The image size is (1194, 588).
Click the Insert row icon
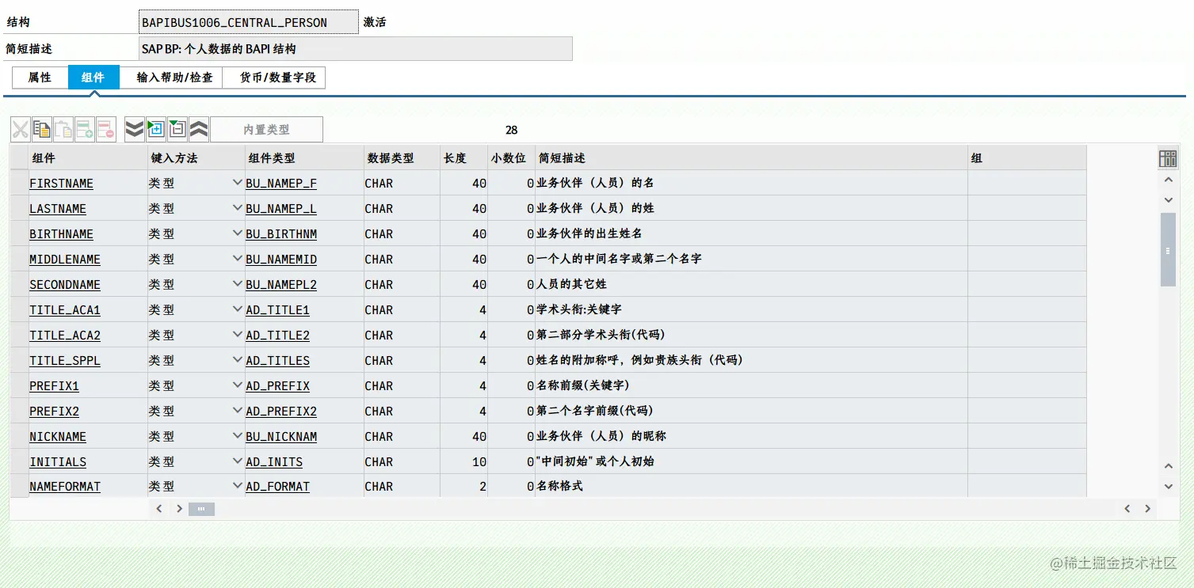click(85, 129)
